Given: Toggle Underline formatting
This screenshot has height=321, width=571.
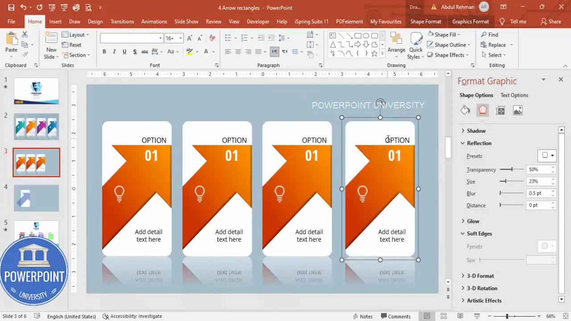Looking at the screenshot, I should click(x=124, y=52).
